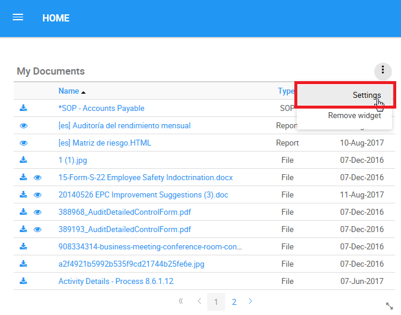
Task: Preview the Matriz de riesgo.HTML report
Action: click(x=24, y=143)
